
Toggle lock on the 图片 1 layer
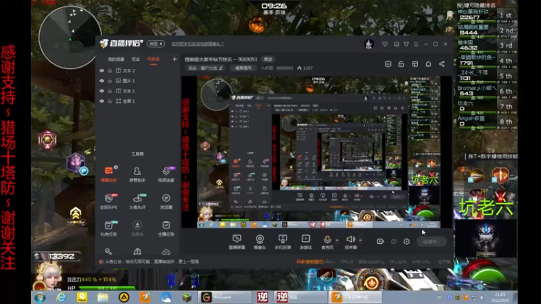pos(110,80)
